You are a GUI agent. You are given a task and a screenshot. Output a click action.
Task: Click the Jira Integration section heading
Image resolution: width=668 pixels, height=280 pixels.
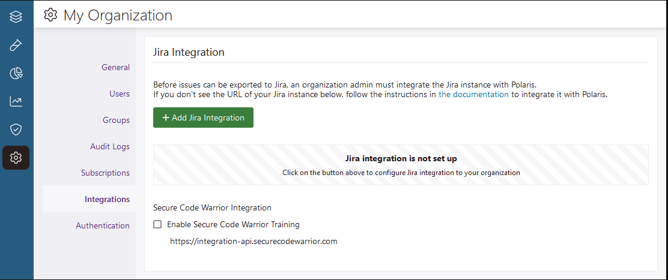pyautogui.click(x=189, y=52)
